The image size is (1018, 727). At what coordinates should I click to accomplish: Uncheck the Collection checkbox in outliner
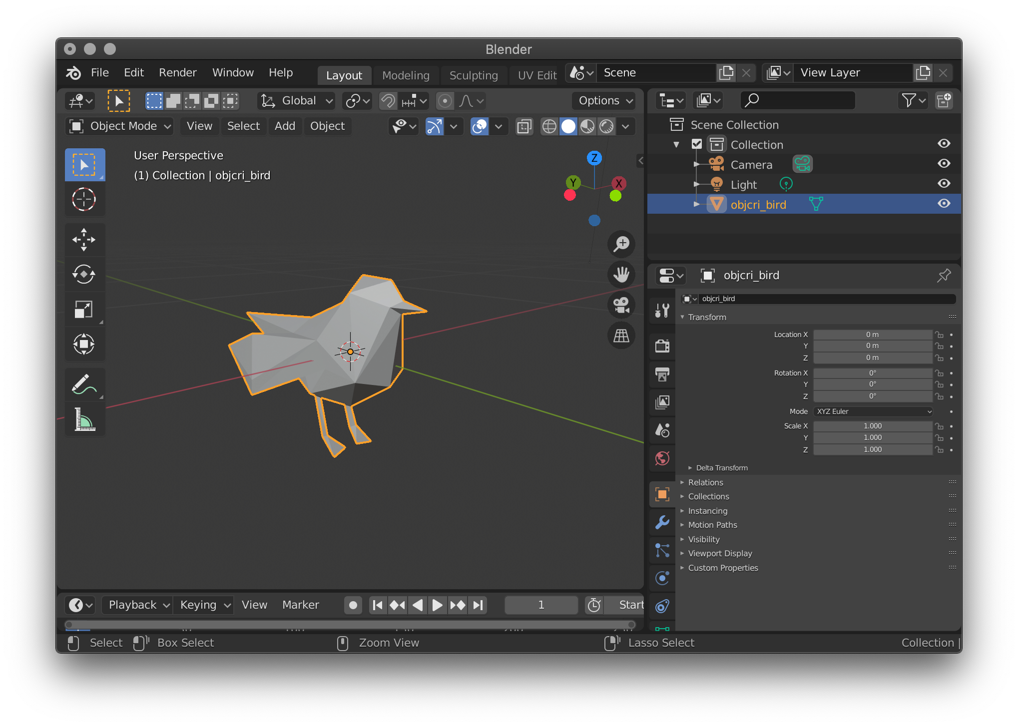(x=697, y=144)
